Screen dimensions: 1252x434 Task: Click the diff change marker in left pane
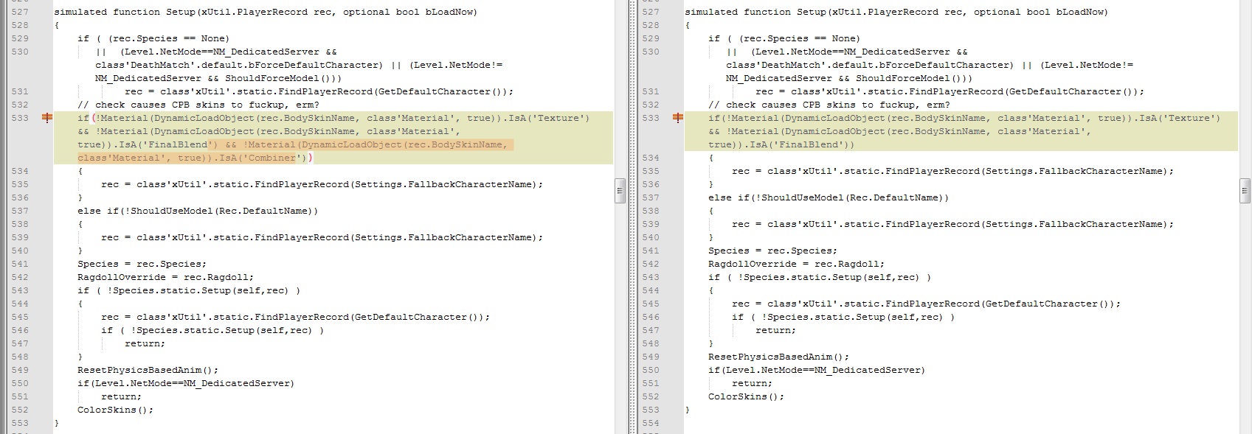click(x=47, y=118)
